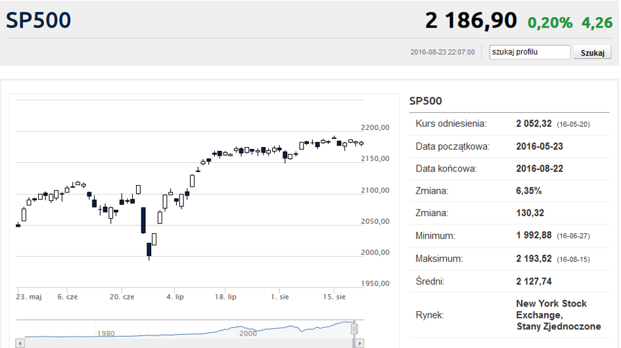The image size is (621, 348).
Task: Click the 1980 label in the navigator overview
Action: click(106, 334)
